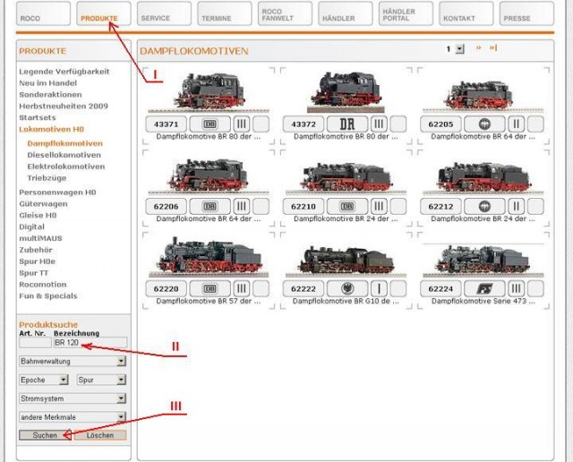Image resolution: width=573 pixels, height=462 pixels.
Task: Select Elektrolokomotiven subcategory
Action: tap(66, 167)
